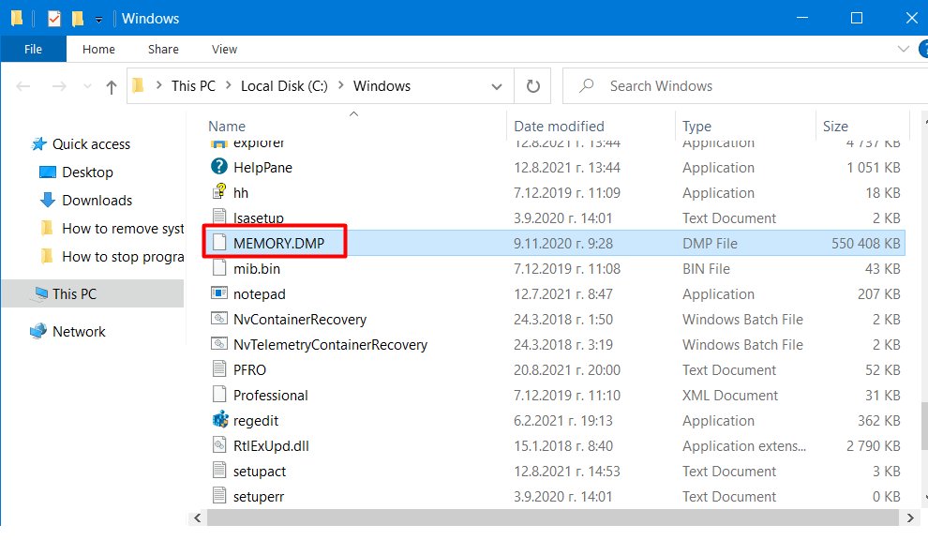Select Quick access in navigation pane
Viewport: 928px width, 555px height.
pos(91,144)
